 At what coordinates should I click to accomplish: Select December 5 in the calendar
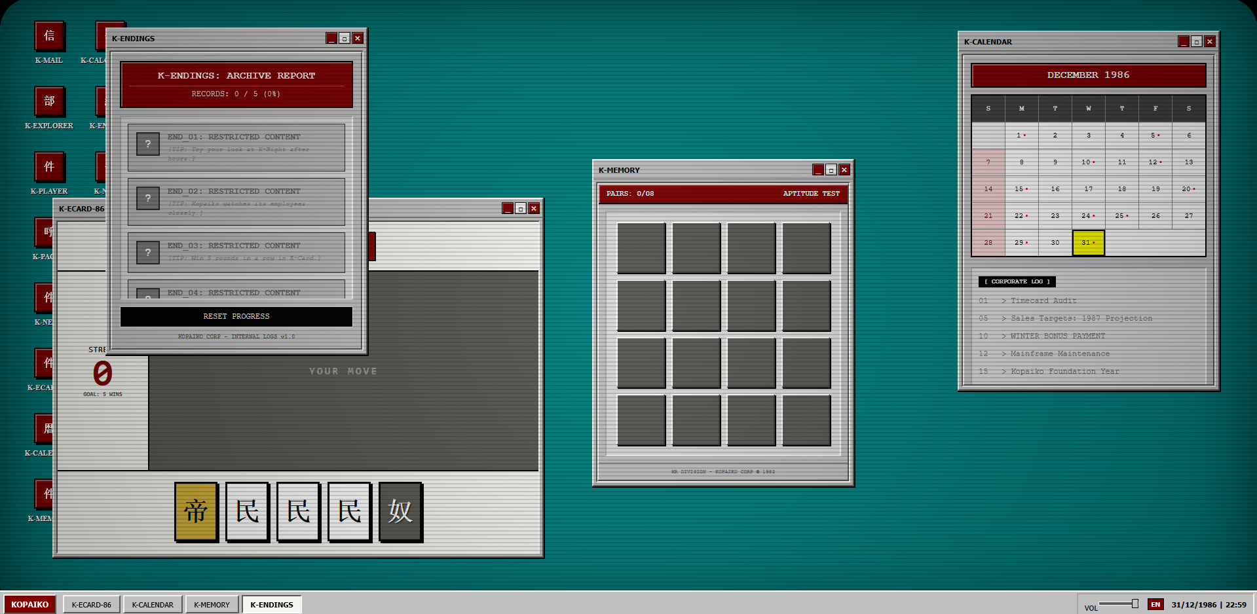click(x=1155, y=135)
